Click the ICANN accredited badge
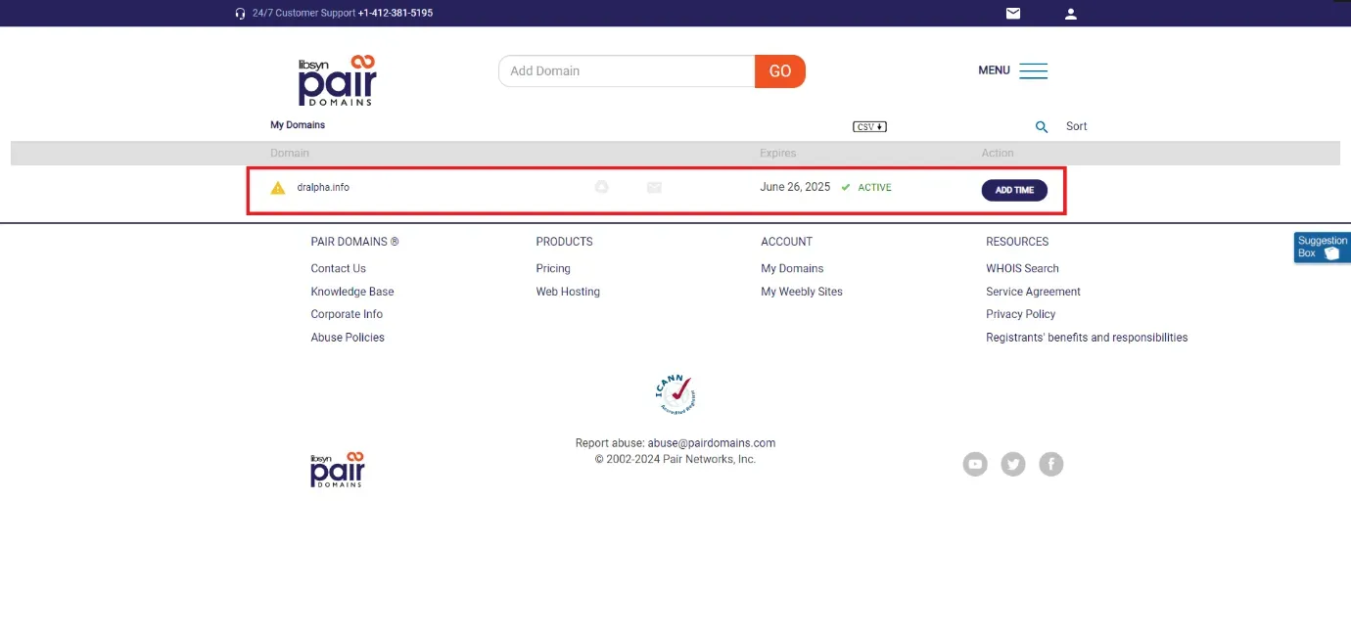 pos(675,394)
